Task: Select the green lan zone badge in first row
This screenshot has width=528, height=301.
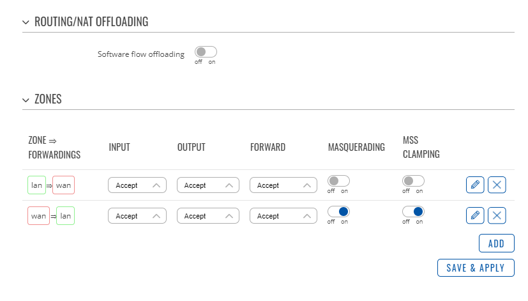Action: 36,185
